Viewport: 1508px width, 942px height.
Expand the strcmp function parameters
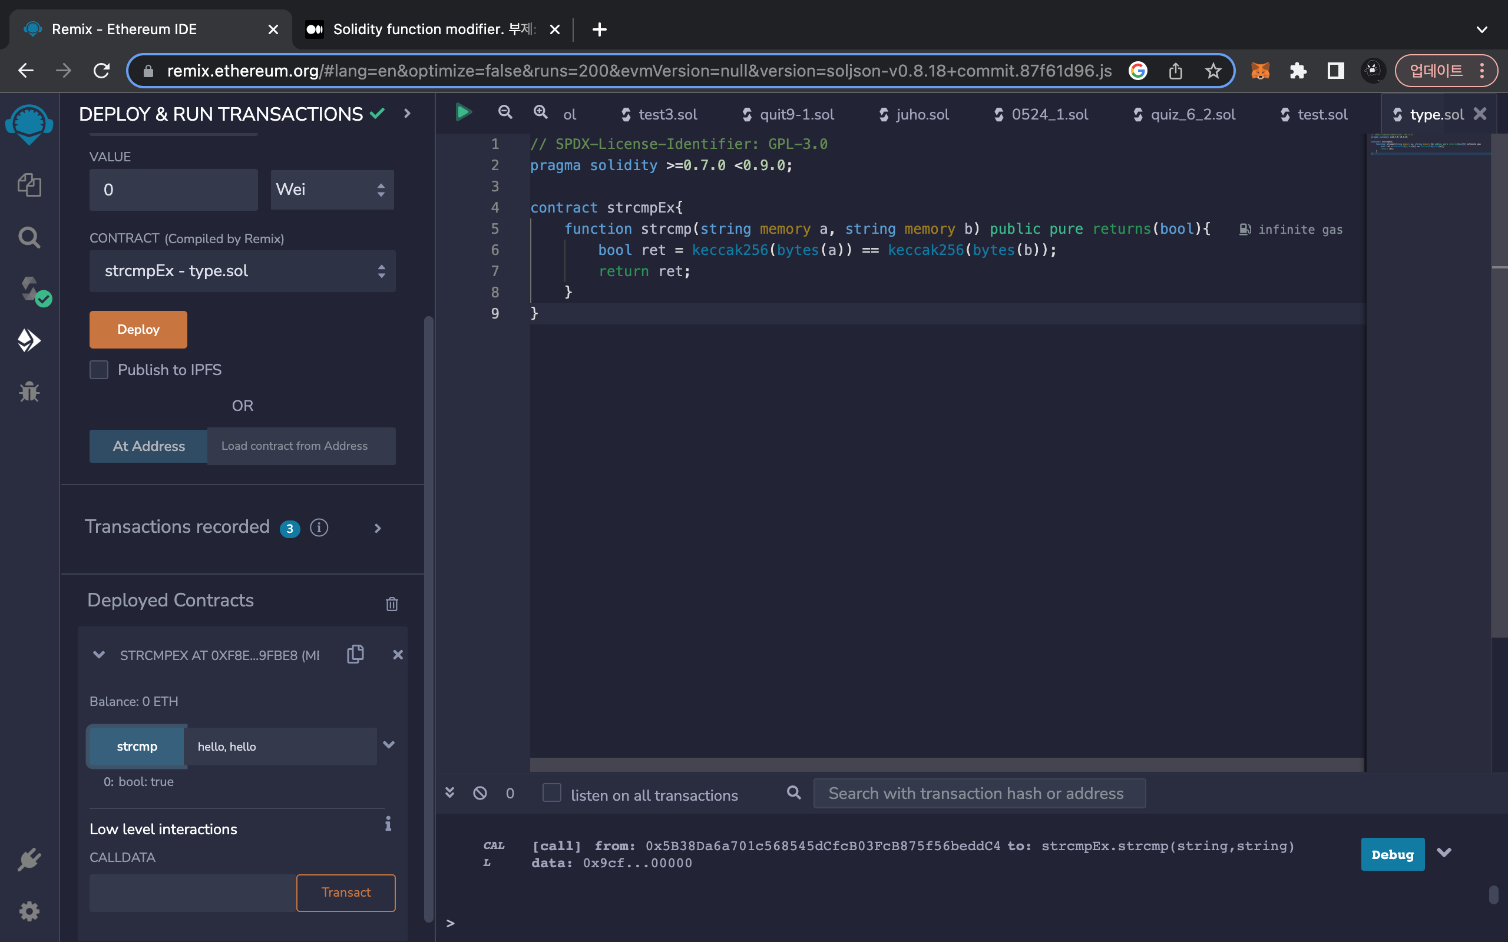coord(389,745)
